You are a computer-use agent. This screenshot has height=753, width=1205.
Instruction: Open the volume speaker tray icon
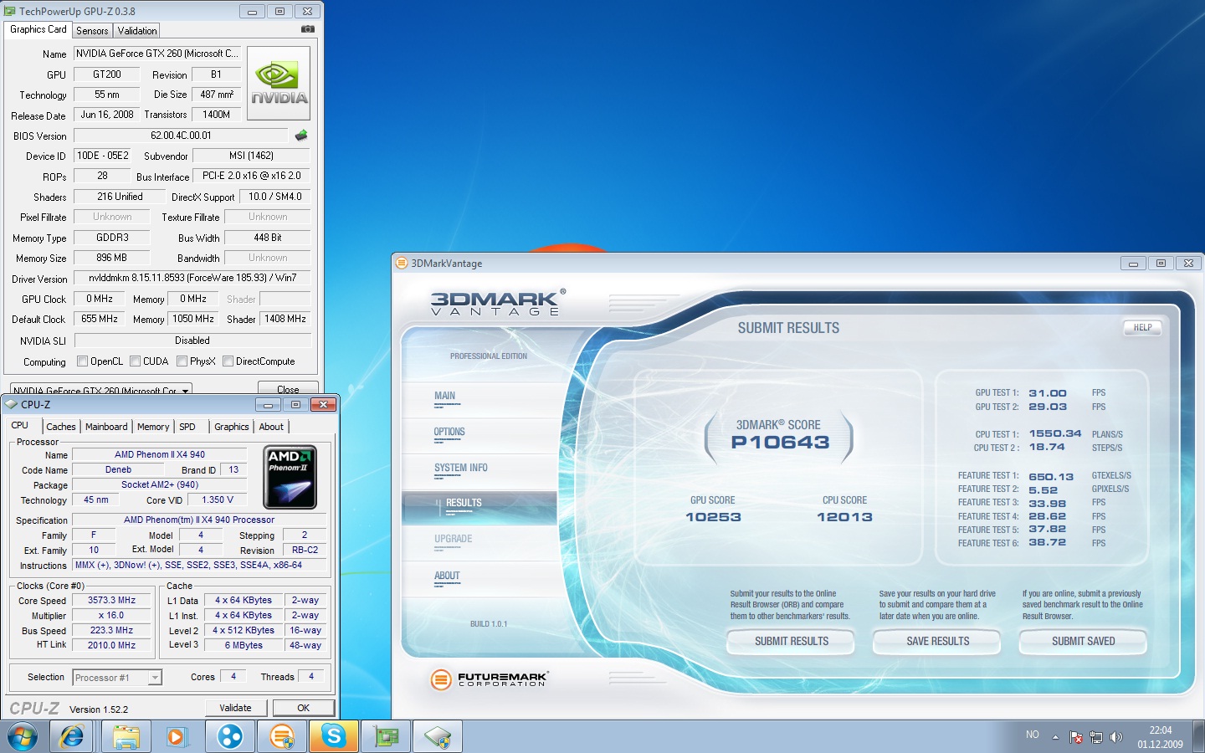(x=1115, y=737)
